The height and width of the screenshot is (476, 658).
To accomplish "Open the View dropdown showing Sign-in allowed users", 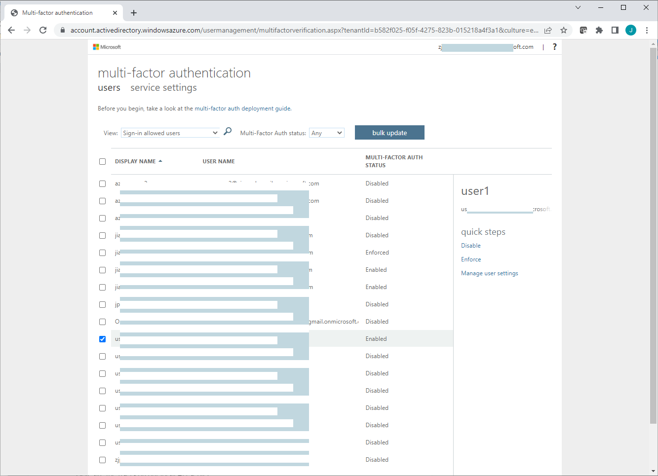I will 170,133.
